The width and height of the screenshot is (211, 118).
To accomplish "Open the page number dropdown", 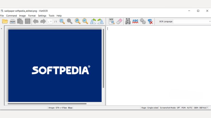I will 50,22.
